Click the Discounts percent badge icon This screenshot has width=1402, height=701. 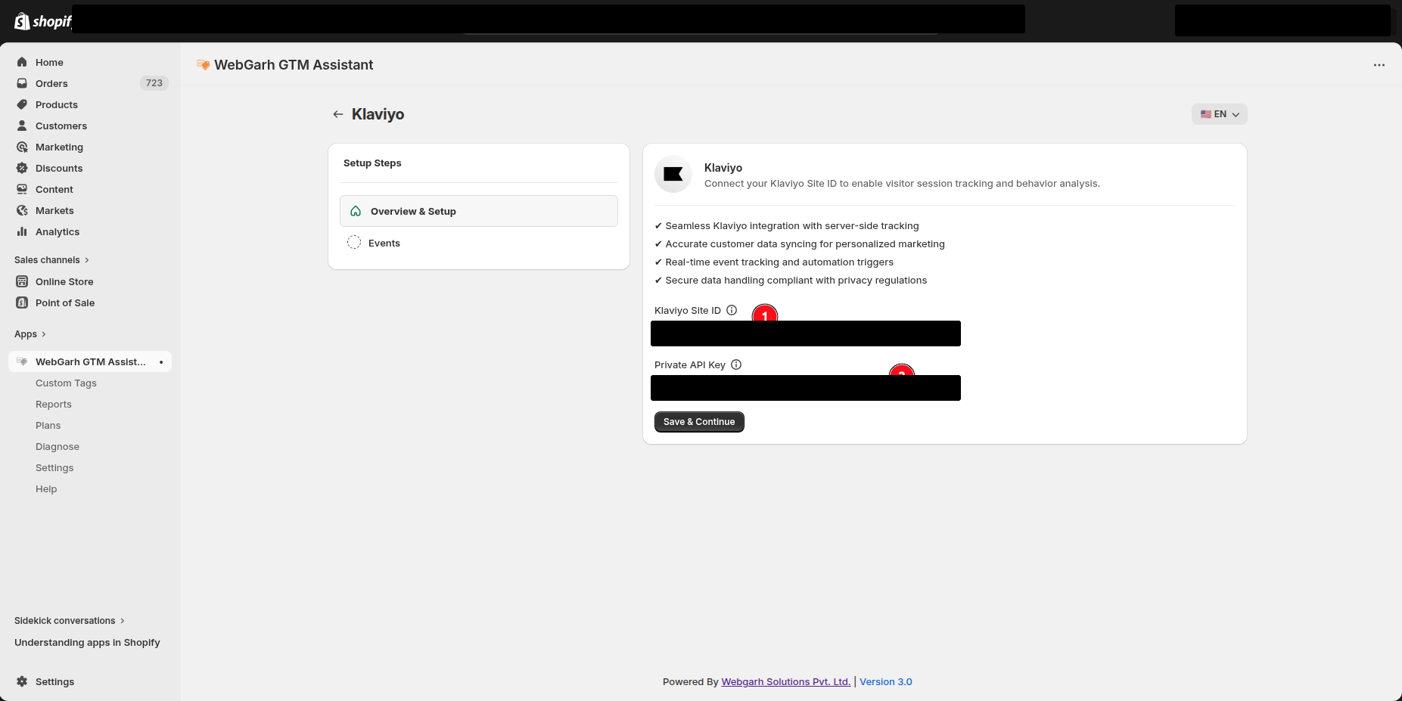(22, 168)
